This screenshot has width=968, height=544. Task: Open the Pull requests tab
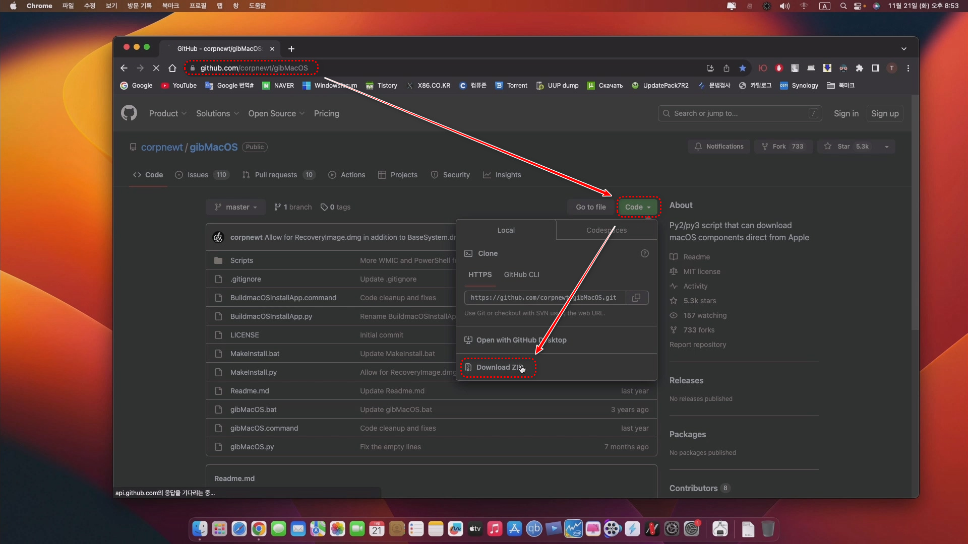(x=279, y=175)
